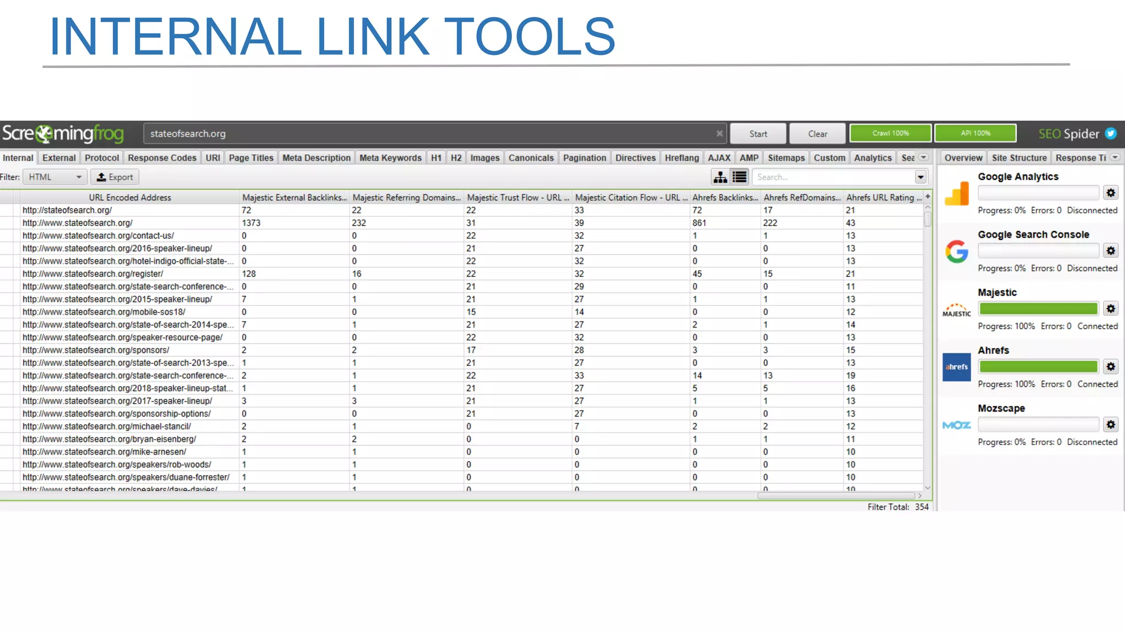This screenshot has height=632, width=1125.
Task: Click the Majestic progress bar
Action: click(1038, 309)
